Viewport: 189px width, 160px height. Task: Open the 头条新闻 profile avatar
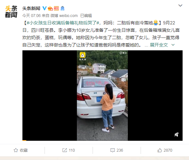coord(11,12)
